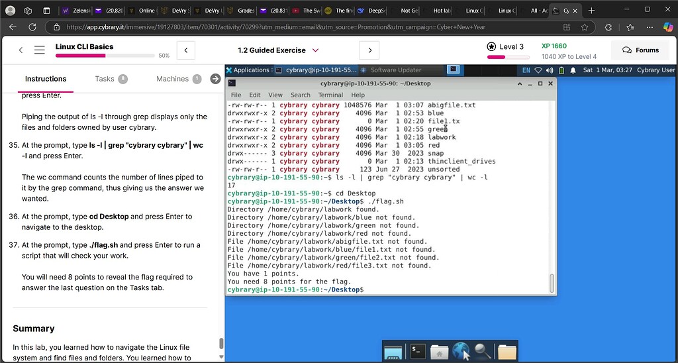The image size is (678, 363).
Task: Click the terminal window vertical scrollbar
Action: (552, 283)
